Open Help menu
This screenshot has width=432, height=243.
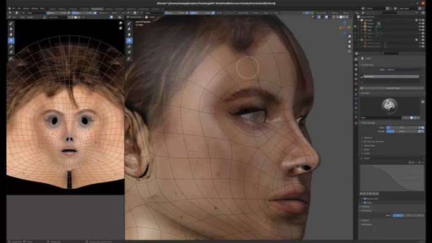coord(42,9)
